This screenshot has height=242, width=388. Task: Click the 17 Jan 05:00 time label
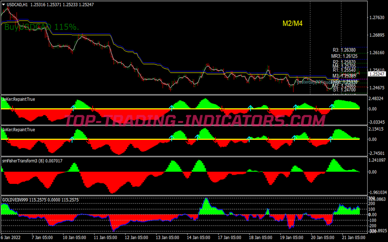(229, 238)
